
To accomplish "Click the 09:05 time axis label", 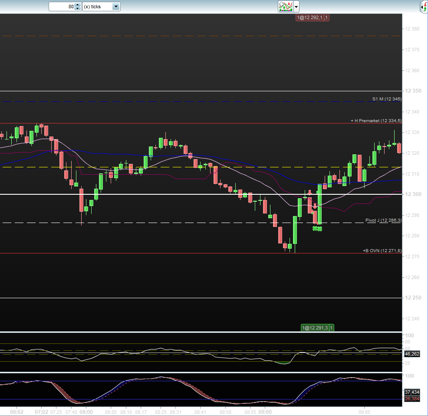I will (x=364, y=412).
